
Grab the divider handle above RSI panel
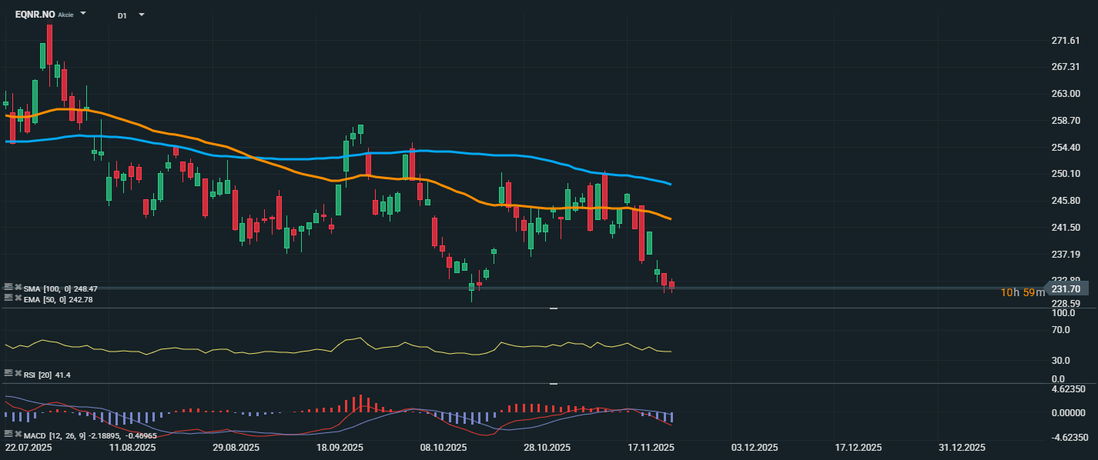[x=553, y=308]
